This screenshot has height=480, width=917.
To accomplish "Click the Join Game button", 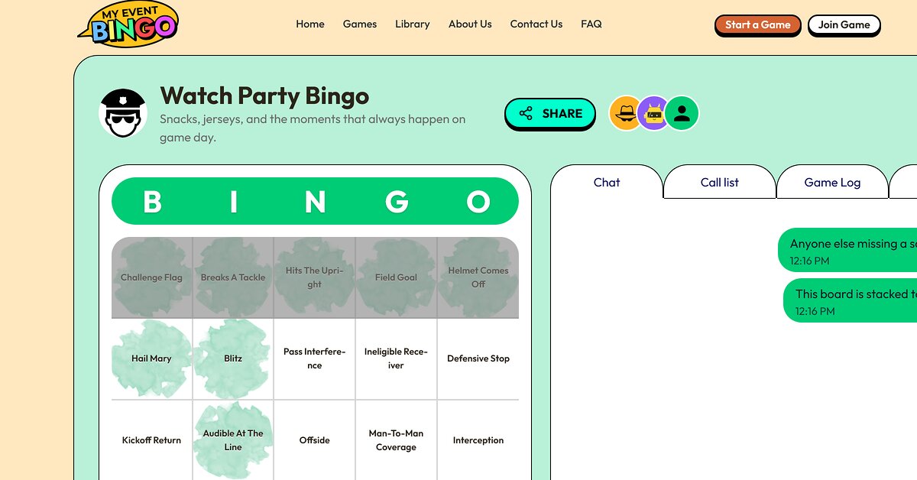I will [x=844, y=25].
